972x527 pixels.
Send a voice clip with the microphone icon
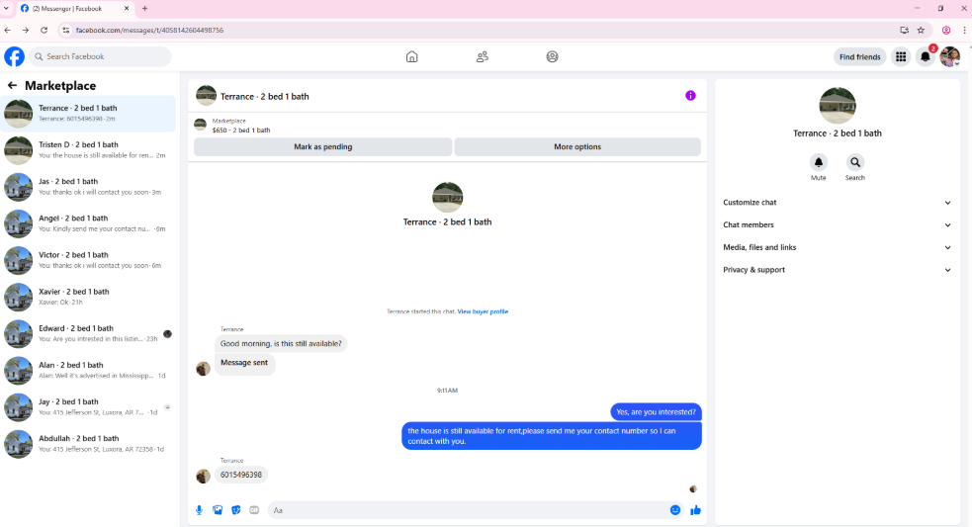point(199,510)
